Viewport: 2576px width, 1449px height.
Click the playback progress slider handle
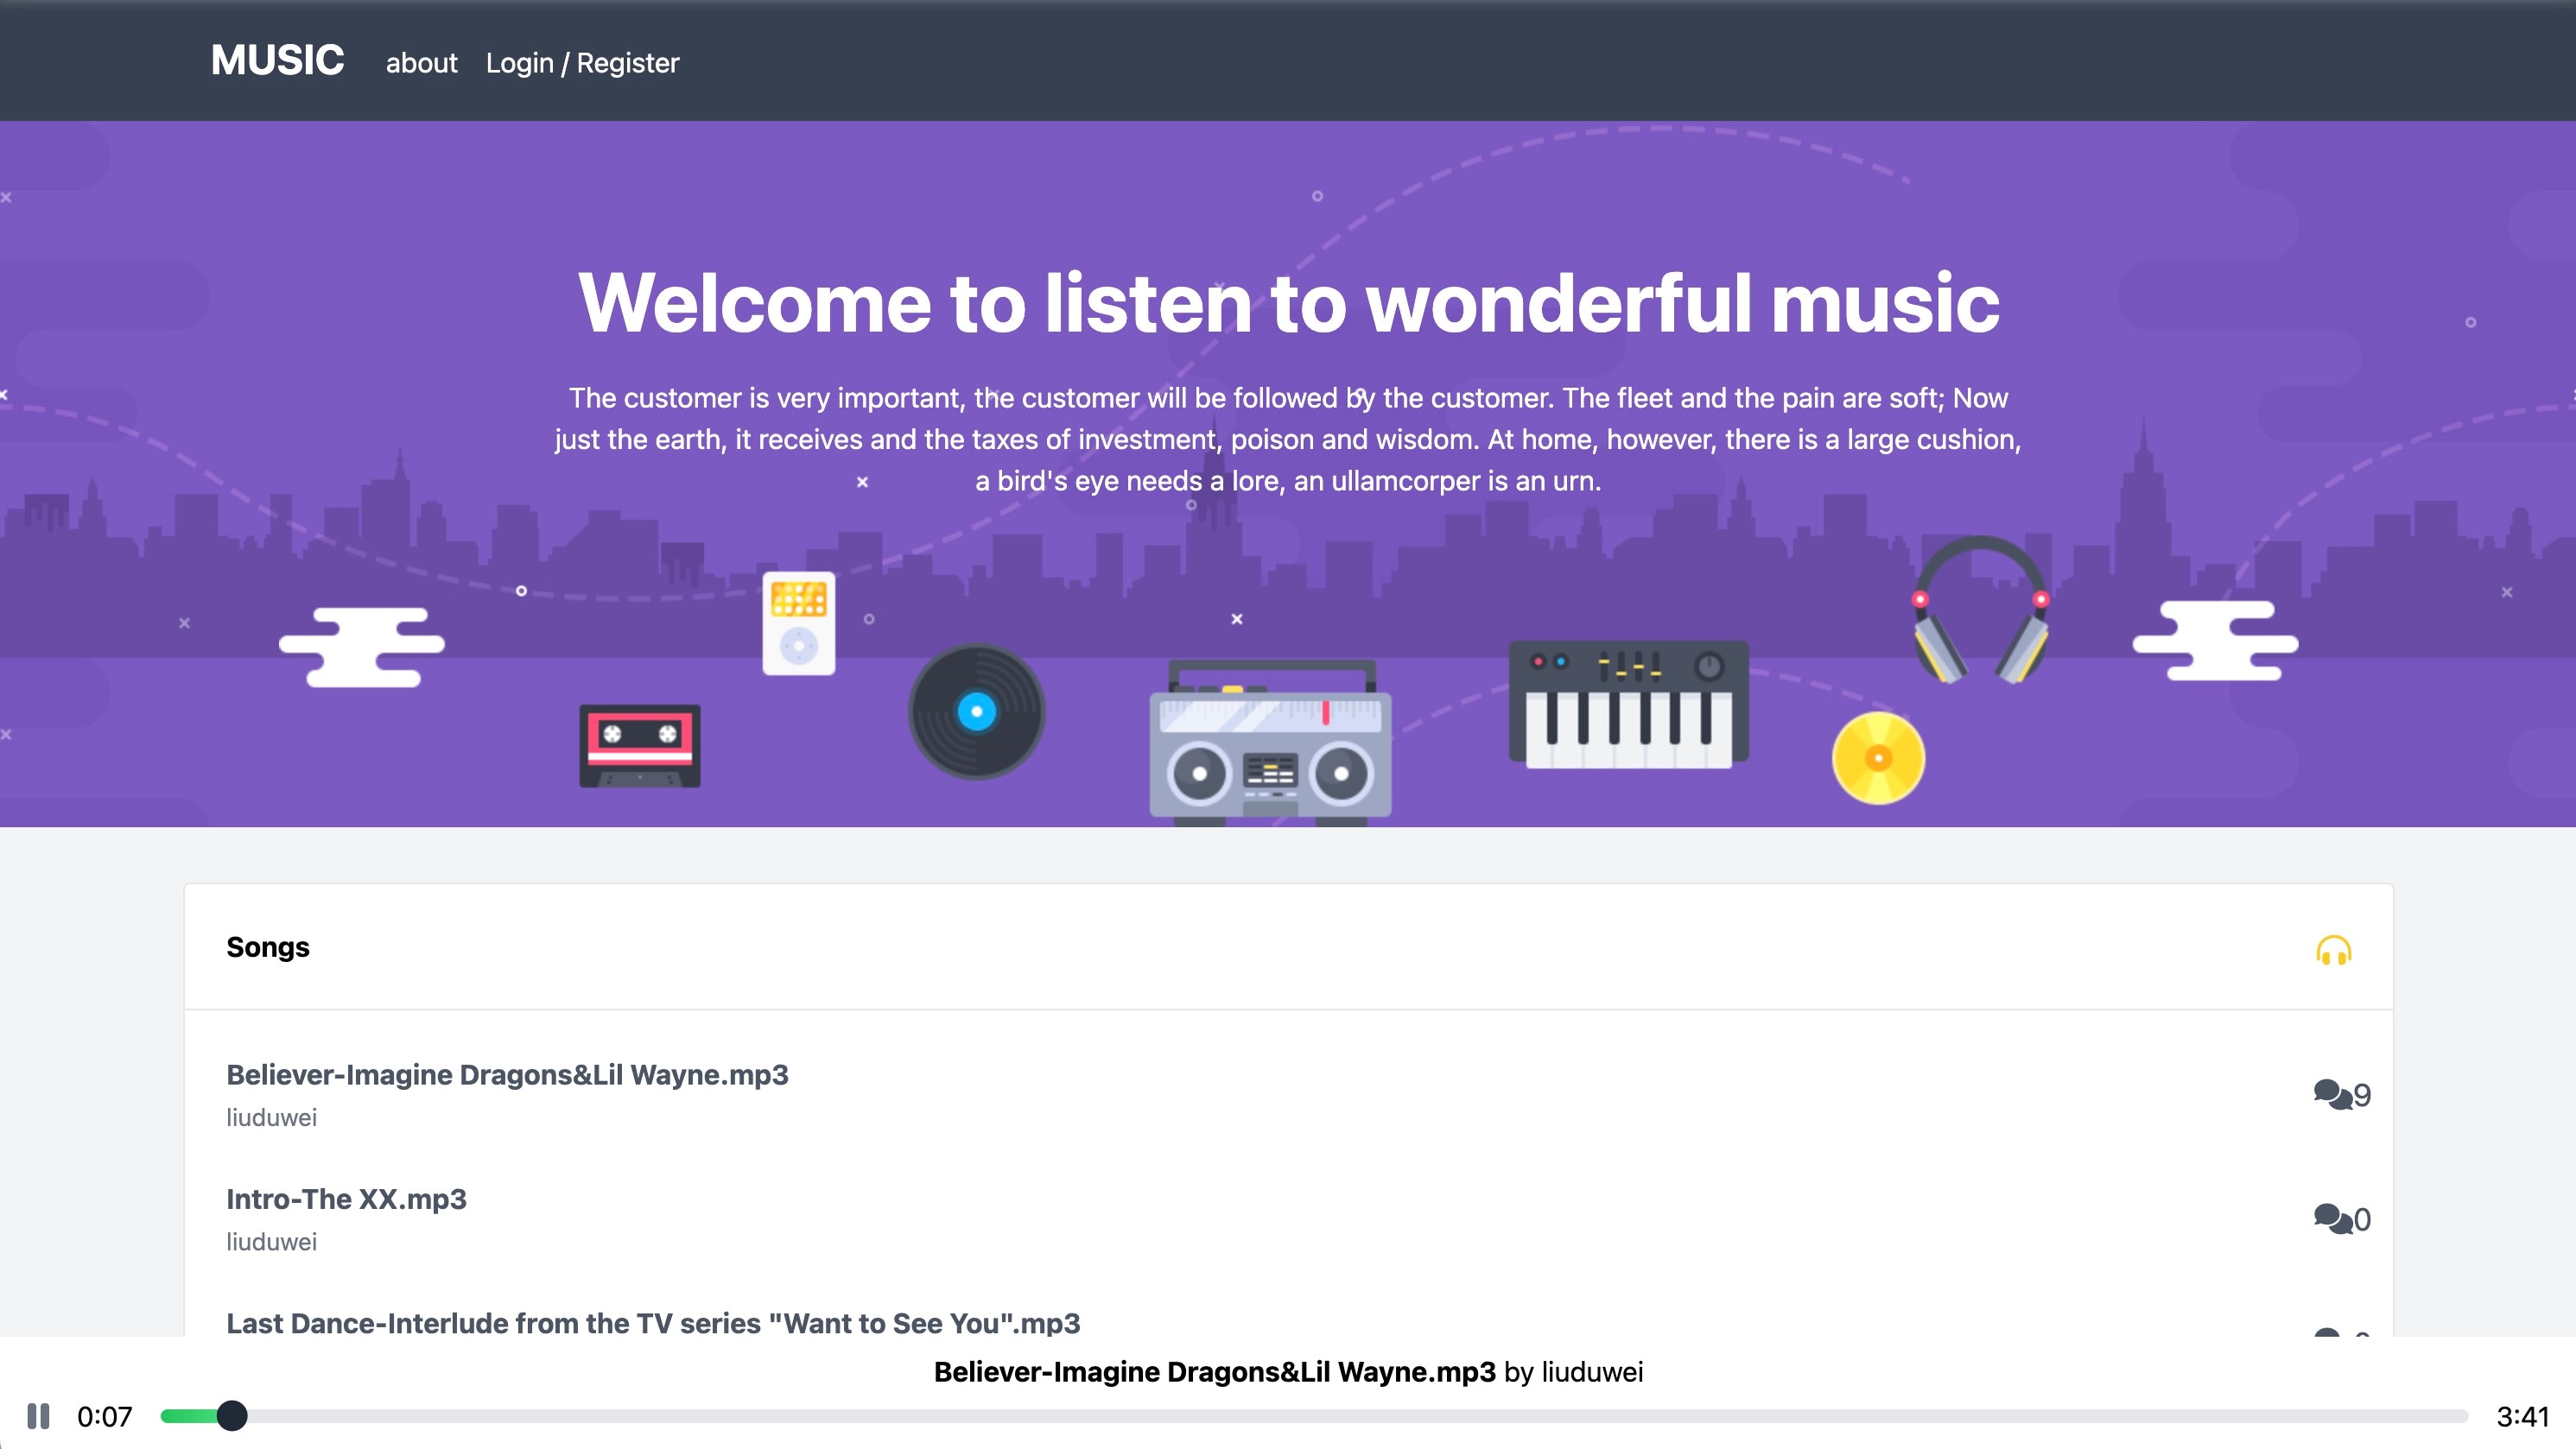[x=232, y=1415]
